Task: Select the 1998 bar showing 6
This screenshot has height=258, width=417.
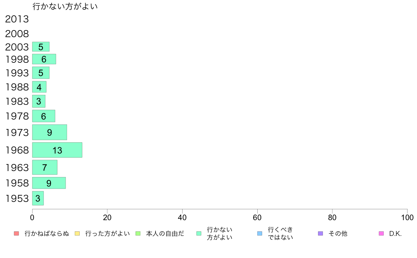Action: click(x=44, y=59)
